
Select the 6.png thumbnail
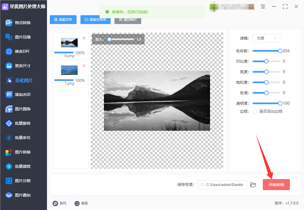[x=69, y=43]
